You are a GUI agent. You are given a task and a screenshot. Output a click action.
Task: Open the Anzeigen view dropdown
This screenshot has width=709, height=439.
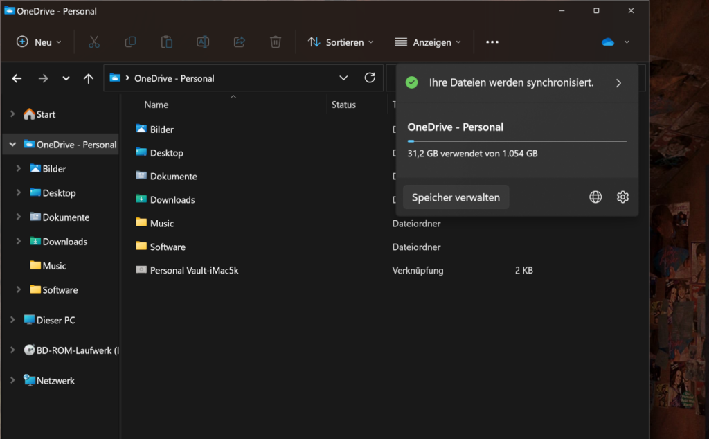click(428, 42)
